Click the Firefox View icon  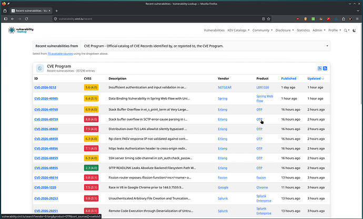5,11
